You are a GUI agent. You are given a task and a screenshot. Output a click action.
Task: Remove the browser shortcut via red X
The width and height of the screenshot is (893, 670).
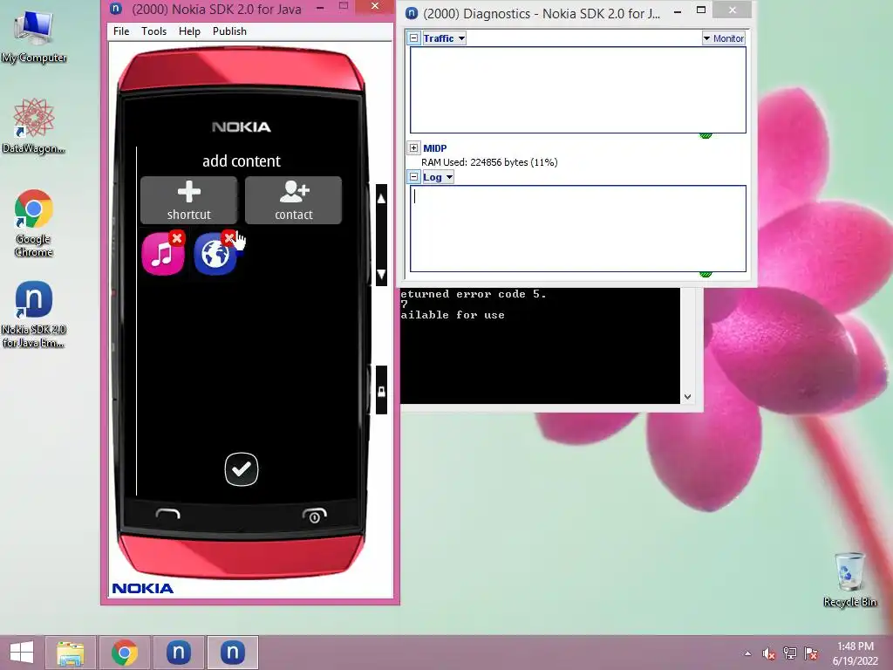click(229, 237)
